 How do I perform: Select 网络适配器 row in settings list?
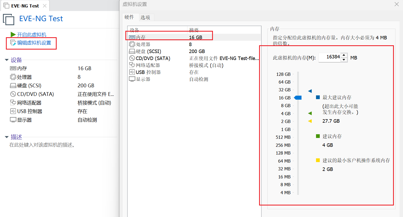coord(194,65)
